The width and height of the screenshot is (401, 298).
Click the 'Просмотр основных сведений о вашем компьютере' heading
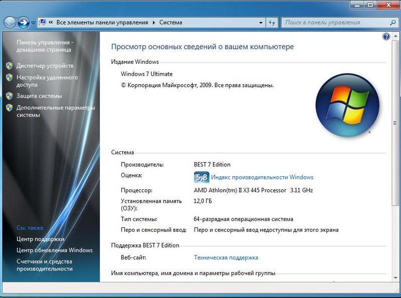pyautogui.click(x=203, y=47)
